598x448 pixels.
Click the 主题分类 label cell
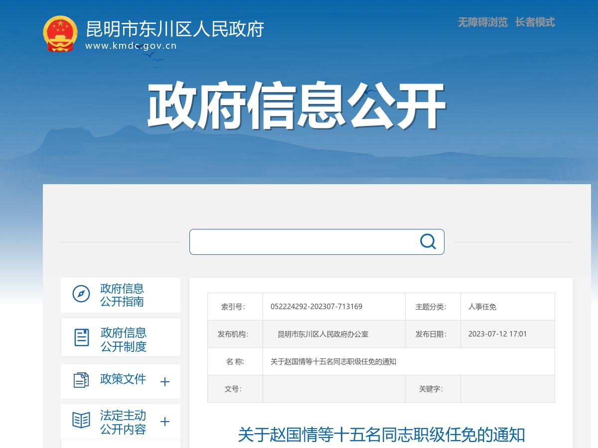[x=433, y=307]
